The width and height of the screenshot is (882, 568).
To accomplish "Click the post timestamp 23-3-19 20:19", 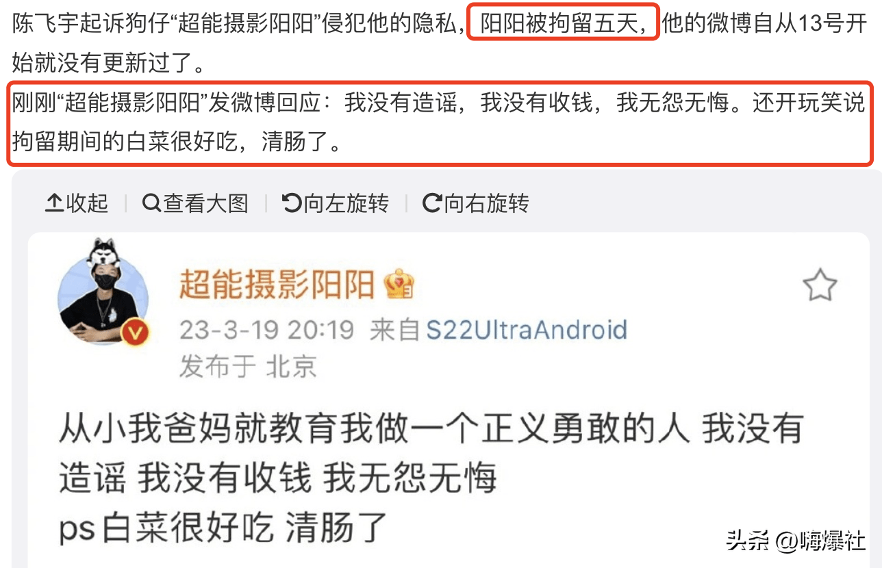I will point(267,330).
